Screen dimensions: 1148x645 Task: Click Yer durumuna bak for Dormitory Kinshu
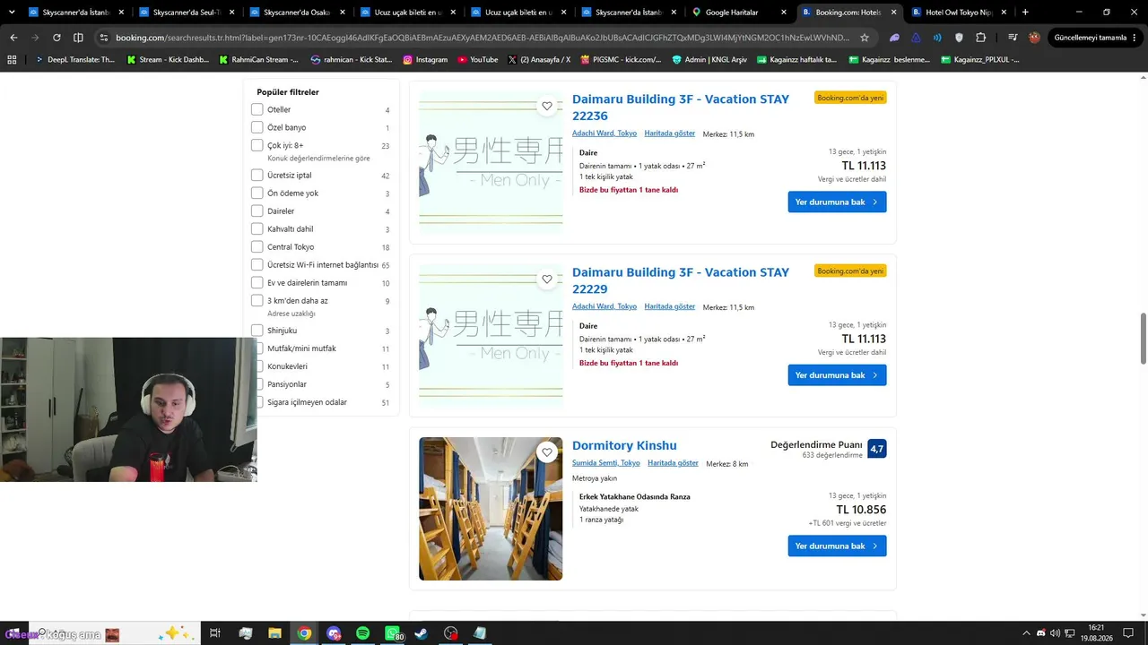(x=837, y=546)
